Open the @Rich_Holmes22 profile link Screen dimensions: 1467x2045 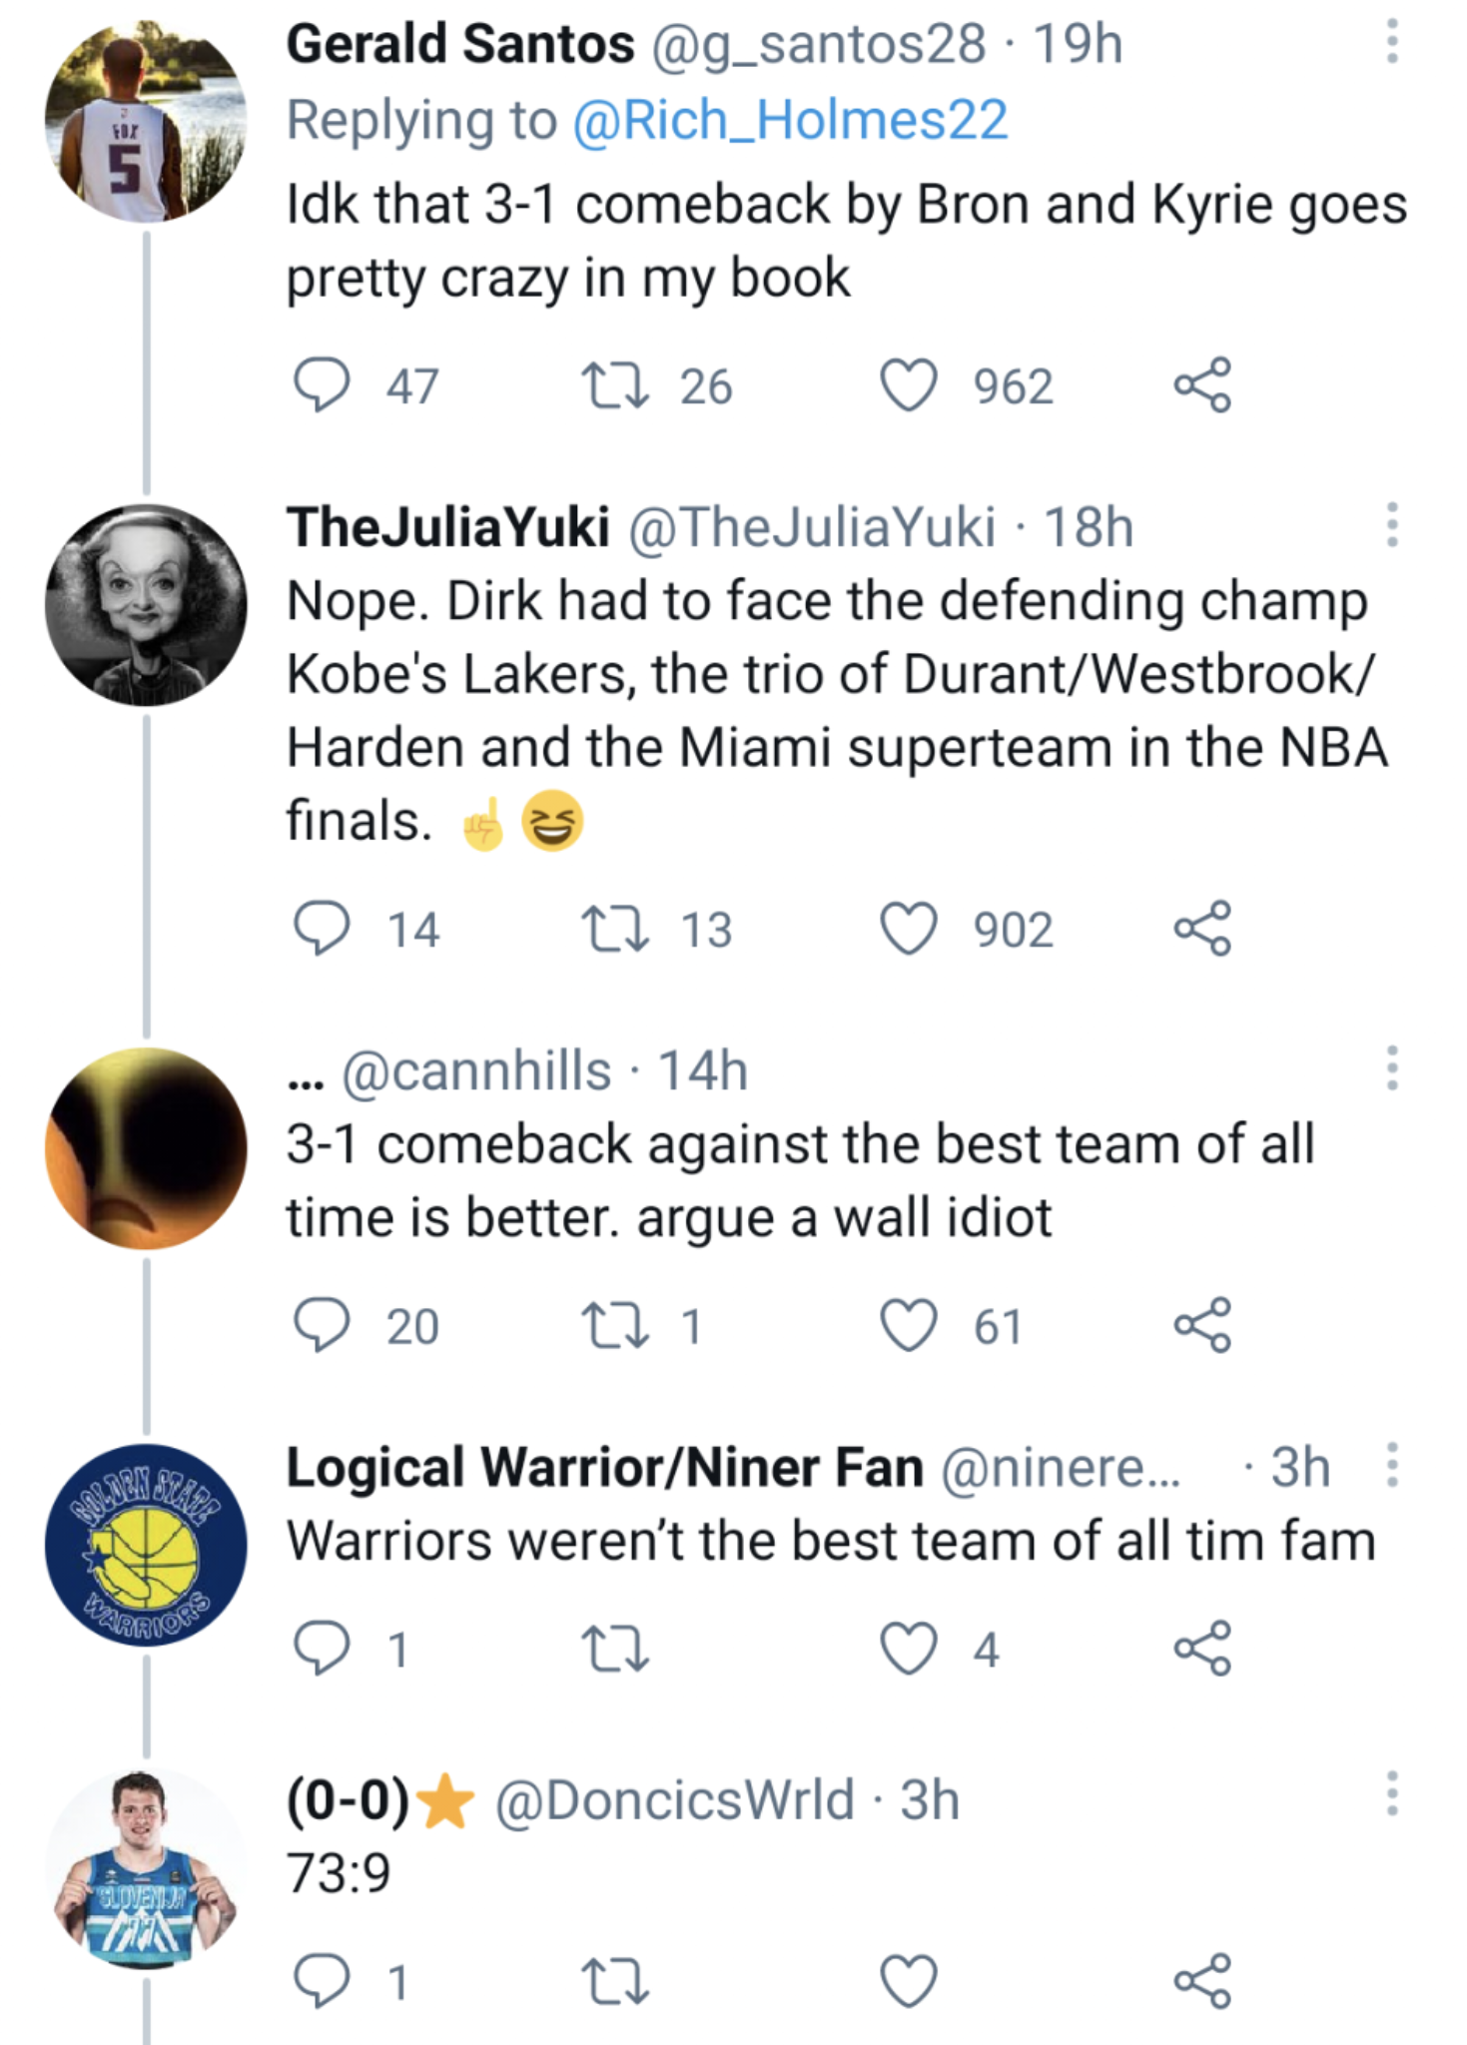point(790,121)
